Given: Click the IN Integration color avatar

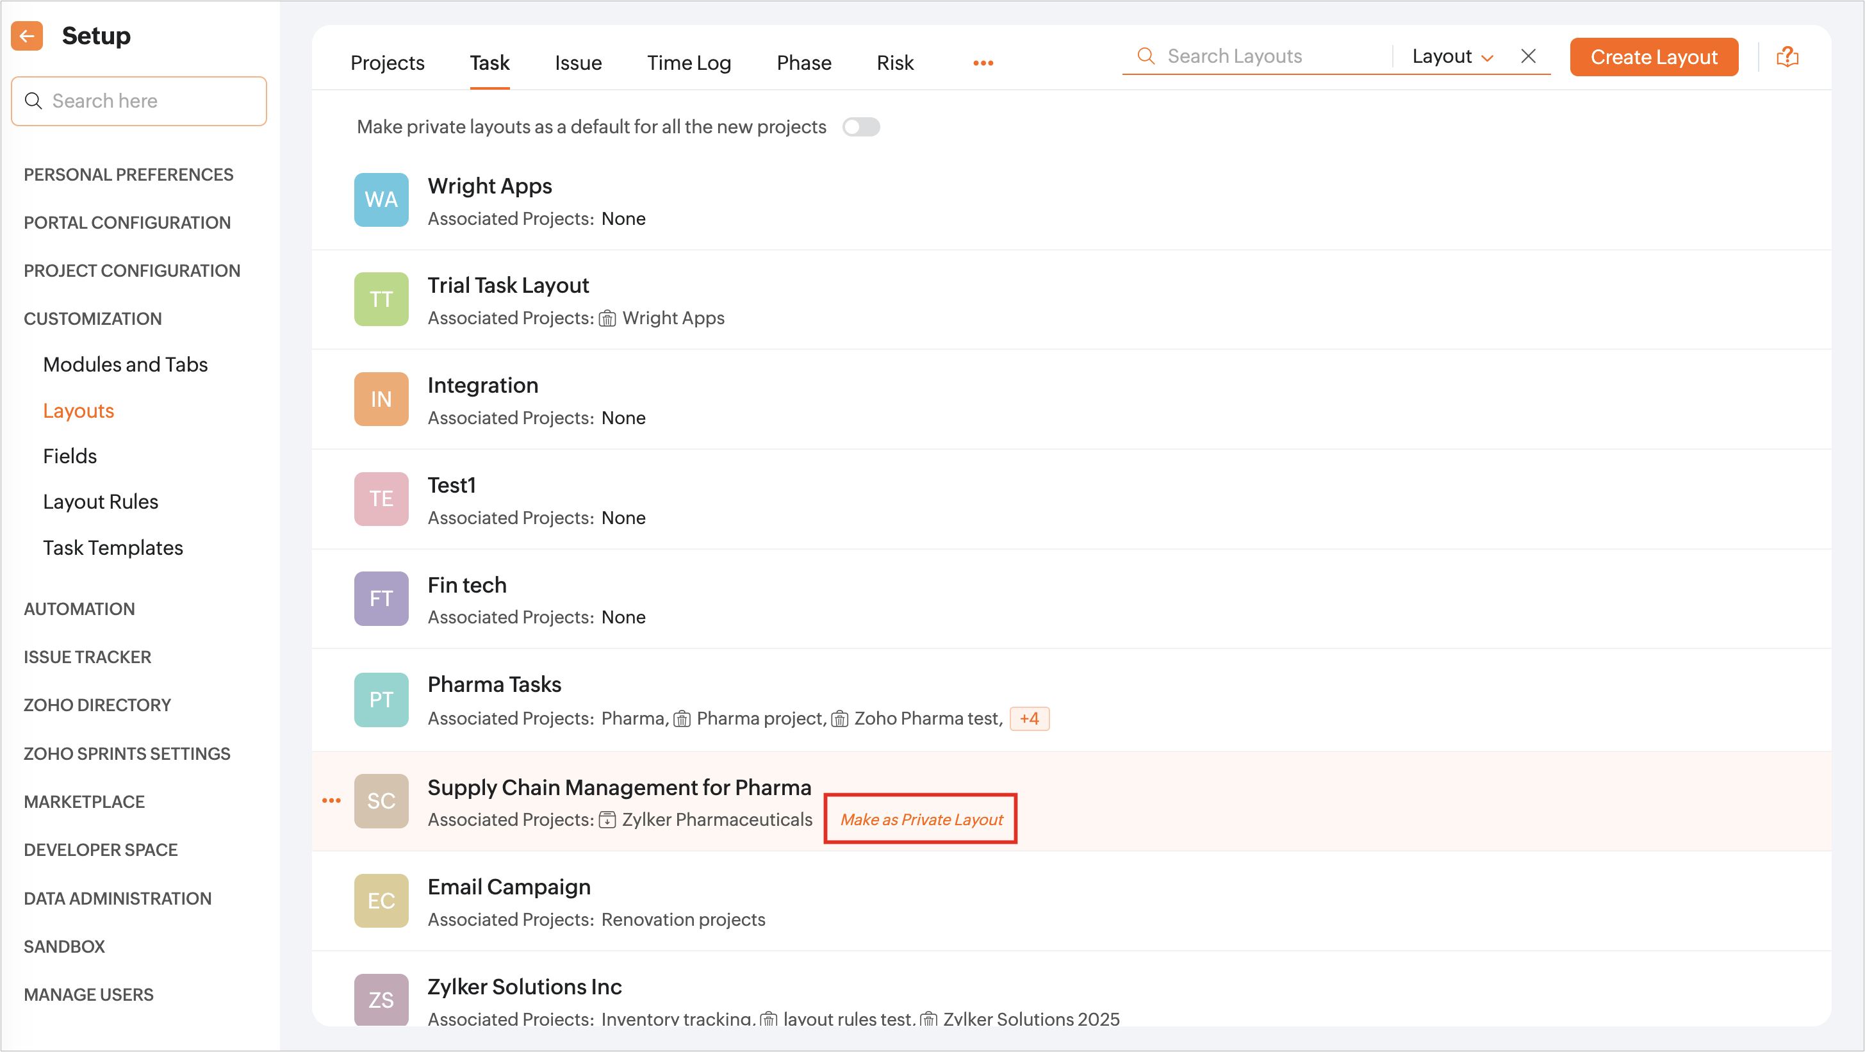Looking at the screenshot, I should click(x=381, y=399).
